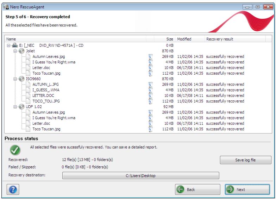
Task: Open help with the question mark button
Action: pyautogui.click(x=13, y=189)
